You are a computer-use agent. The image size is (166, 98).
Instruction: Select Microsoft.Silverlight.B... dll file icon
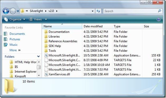pyautogui.click(x=46, y=55)
